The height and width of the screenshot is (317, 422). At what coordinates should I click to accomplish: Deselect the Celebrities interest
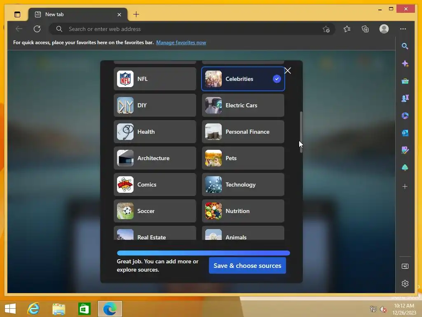click(x=243, y=79)
